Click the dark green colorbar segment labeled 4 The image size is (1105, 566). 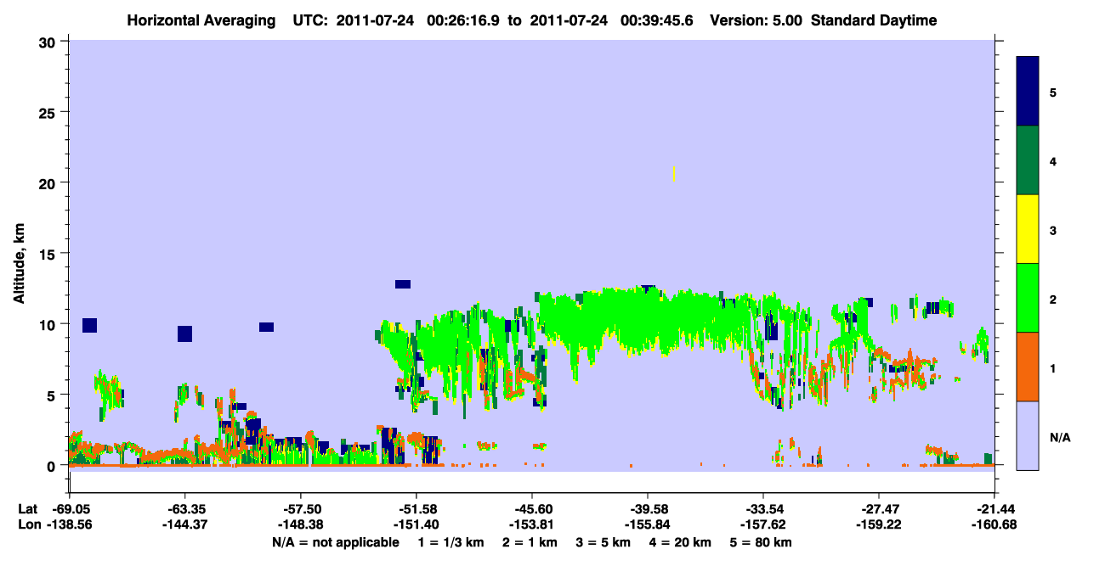click(1028, 160)
